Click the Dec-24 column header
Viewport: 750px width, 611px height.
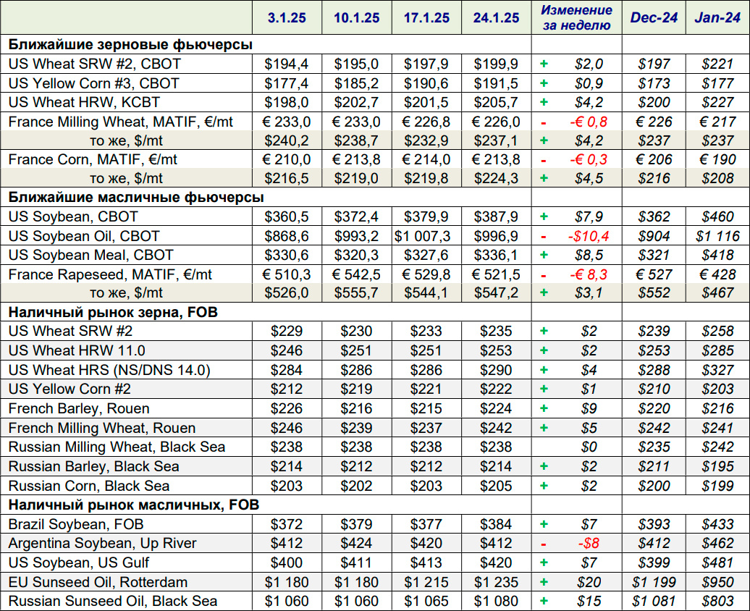(x=654, y=17)
